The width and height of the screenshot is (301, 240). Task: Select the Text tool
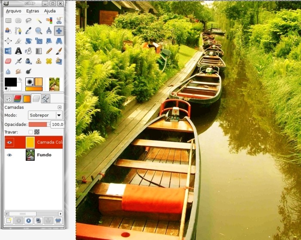pos(18,51)
